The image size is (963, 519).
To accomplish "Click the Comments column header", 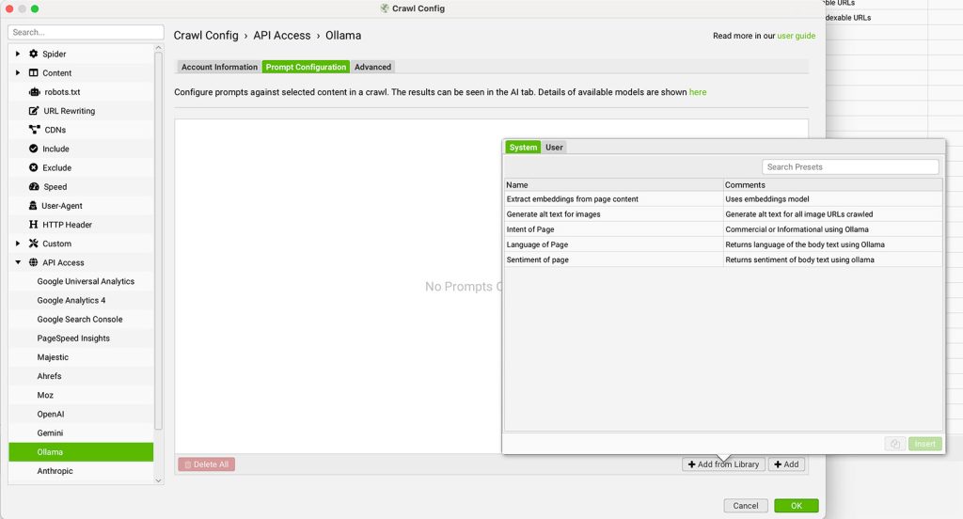I will (833, 185).
